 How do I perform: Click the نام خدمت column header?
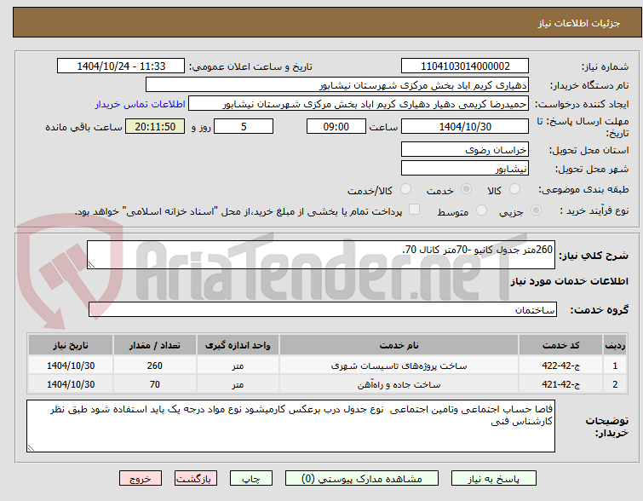click(399, 345)
